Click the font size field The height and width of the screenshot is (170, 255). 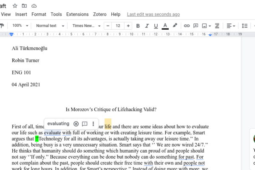click(x=118, y=26)
